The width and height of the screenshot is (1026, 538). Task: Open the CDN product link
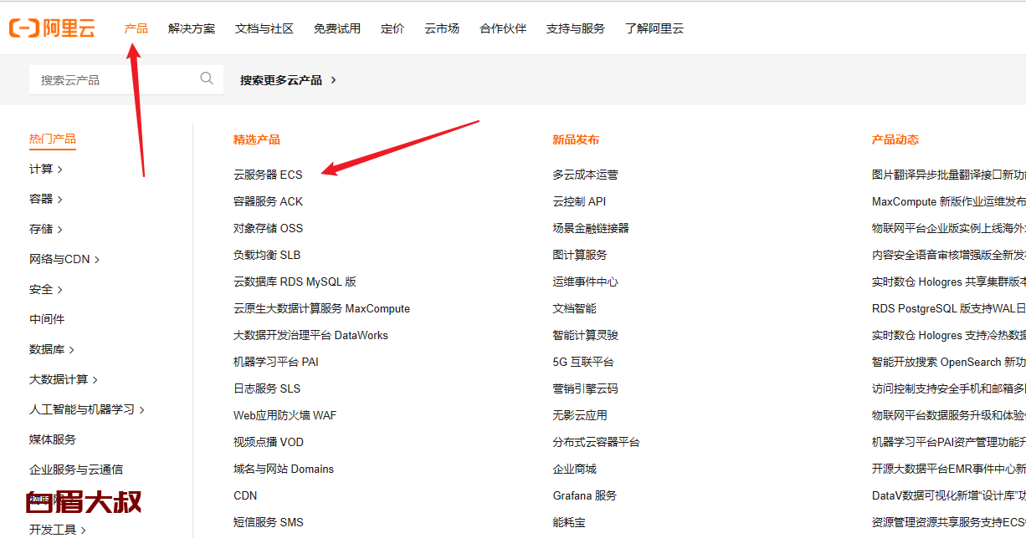[245, 495]
